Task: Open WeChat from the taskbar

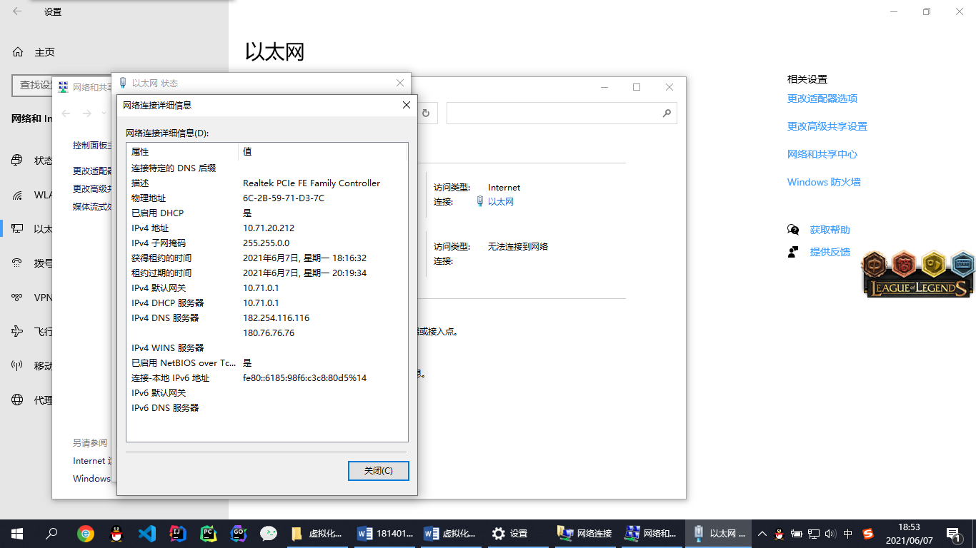Action: [x=269, y=534]
